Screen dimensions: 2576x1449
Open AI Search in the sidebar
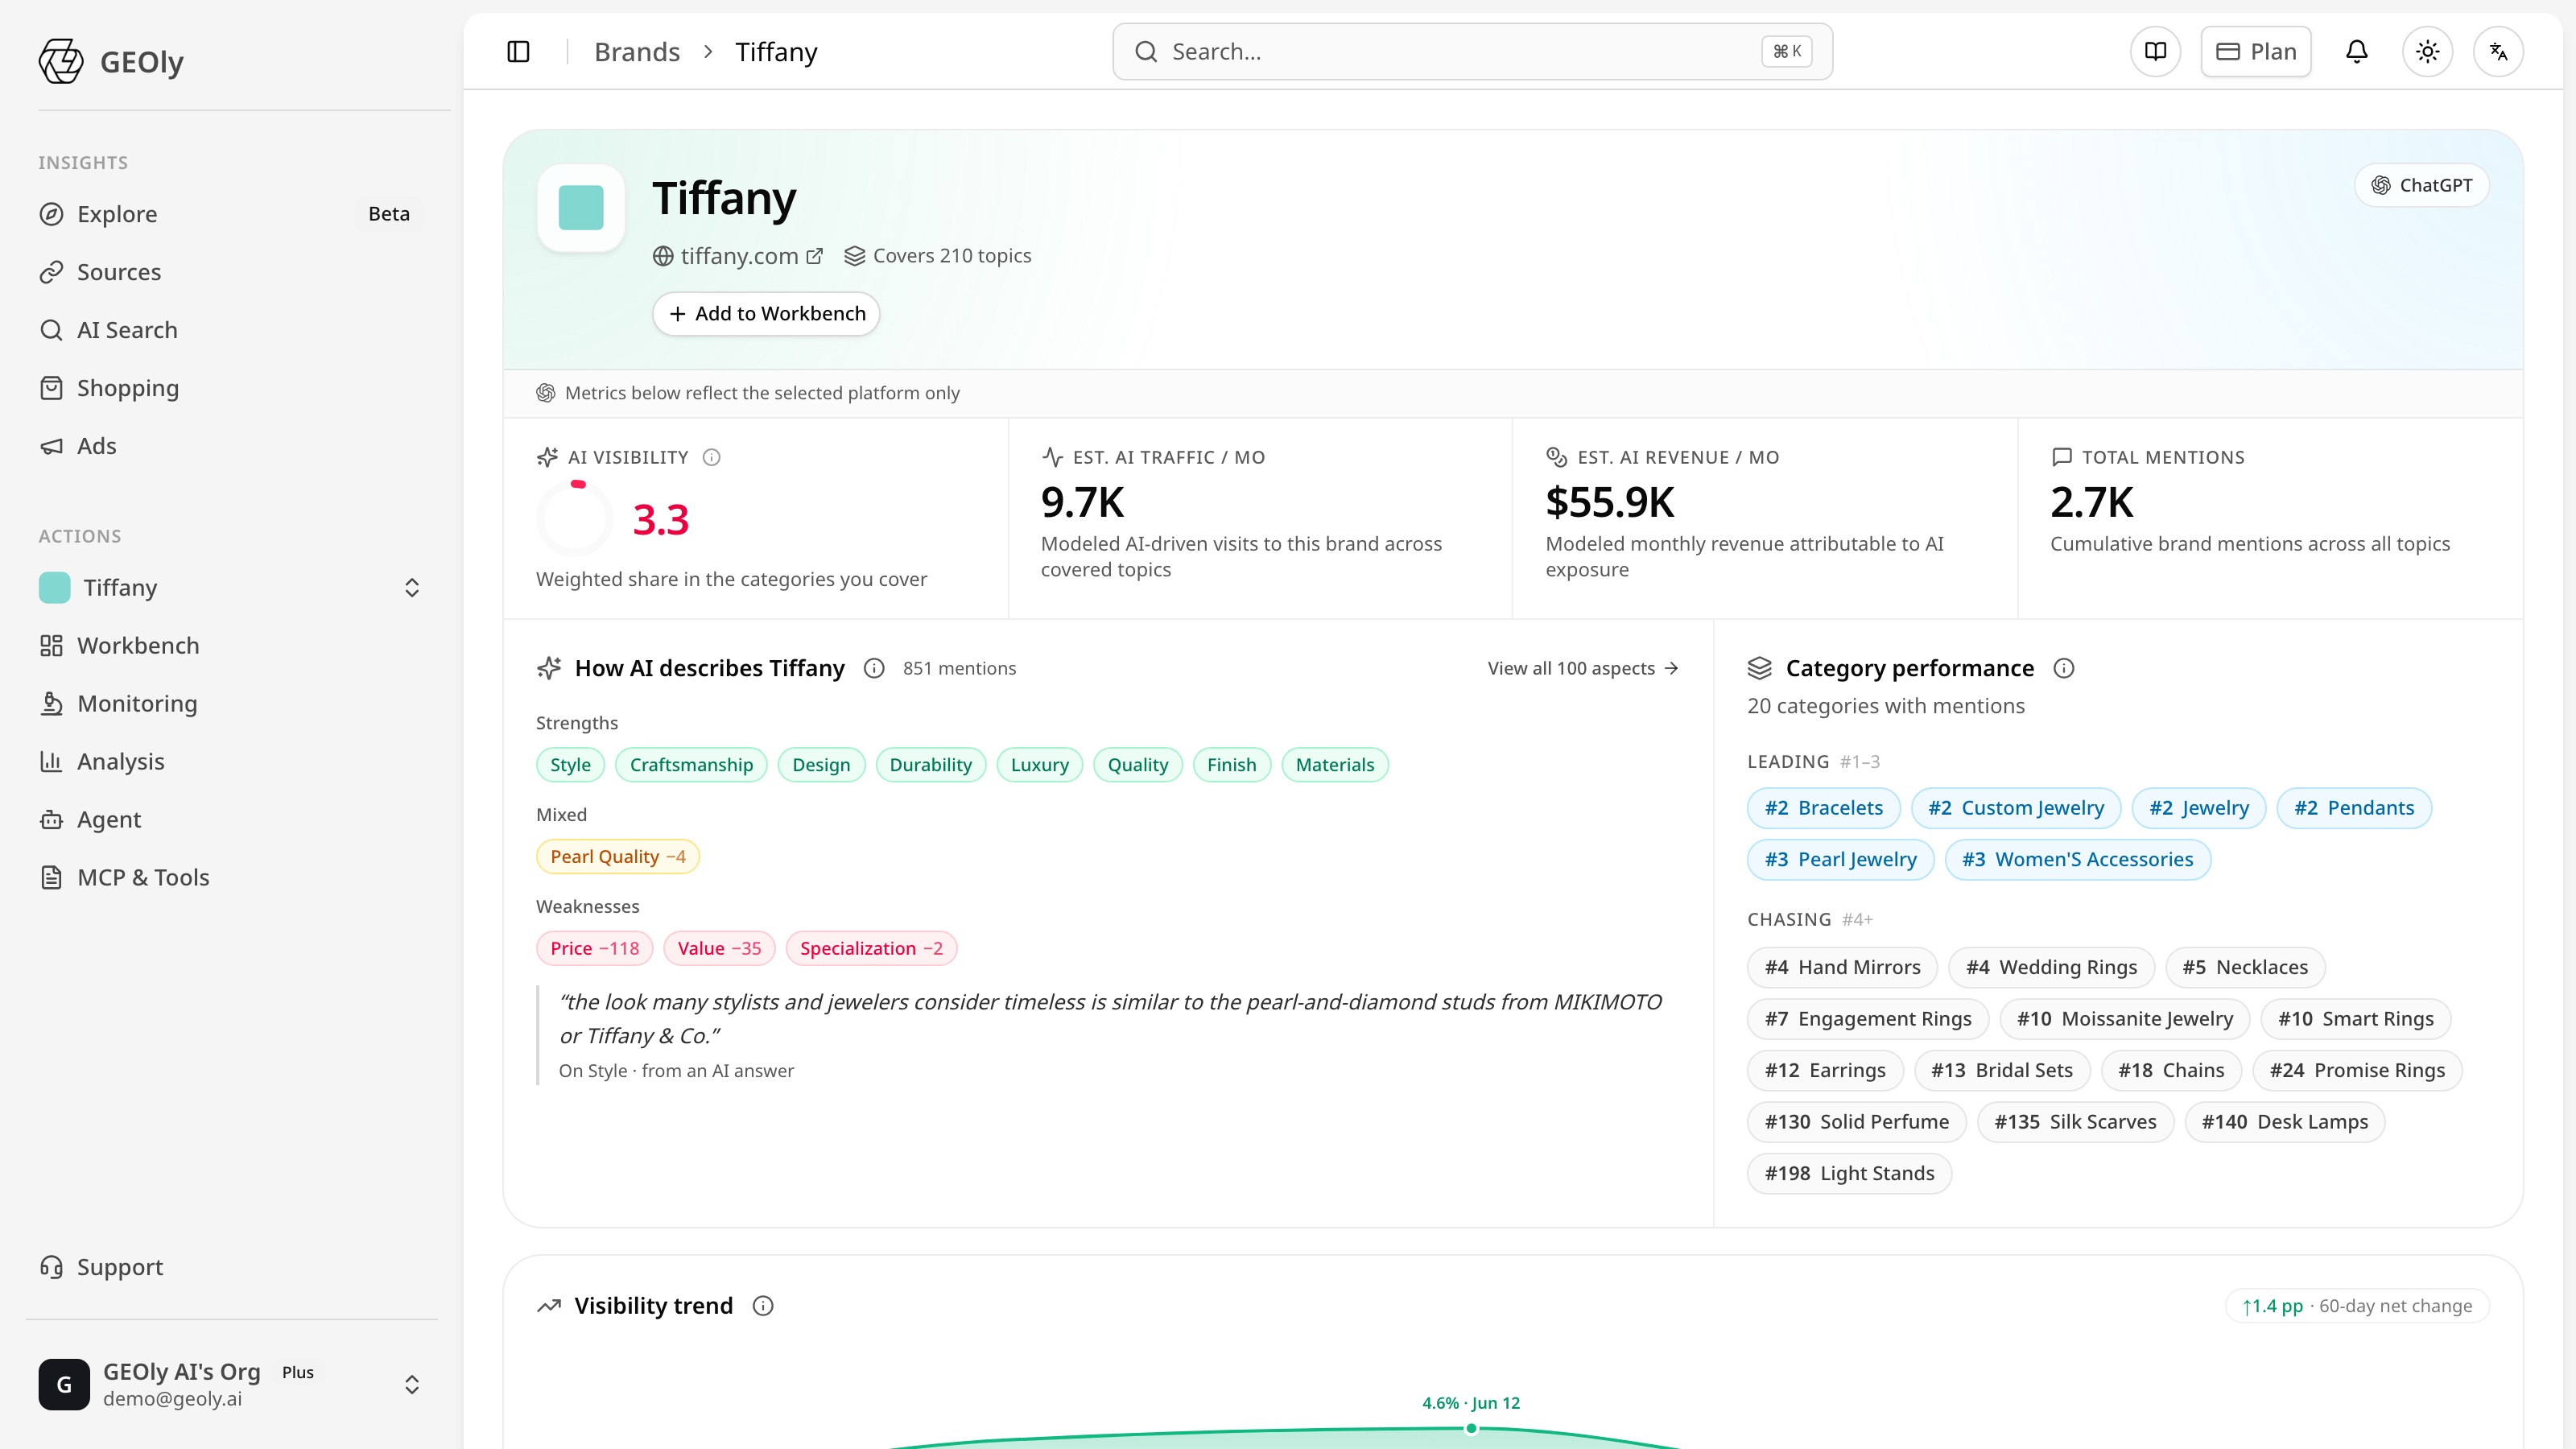click(x=231, y=330)
